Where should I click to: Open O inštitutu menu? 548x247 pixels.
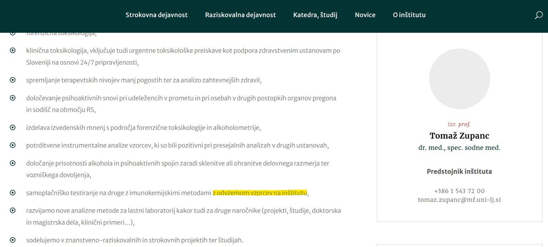(409, 15)
